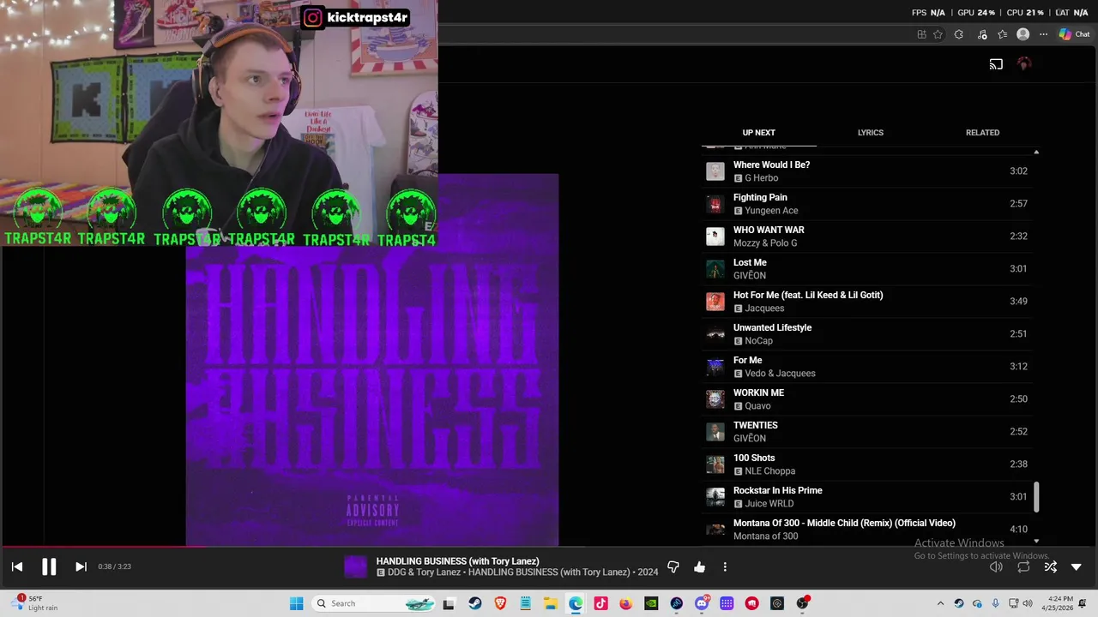Play TWENTIES by GIVĒON
Screen dimensions: 1098x617
pos(867,432)
